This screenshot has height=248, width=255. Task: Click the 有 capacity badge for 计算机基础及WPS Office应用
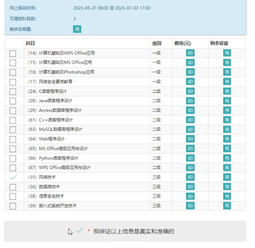pyautogui.click(x=227, y=53)
